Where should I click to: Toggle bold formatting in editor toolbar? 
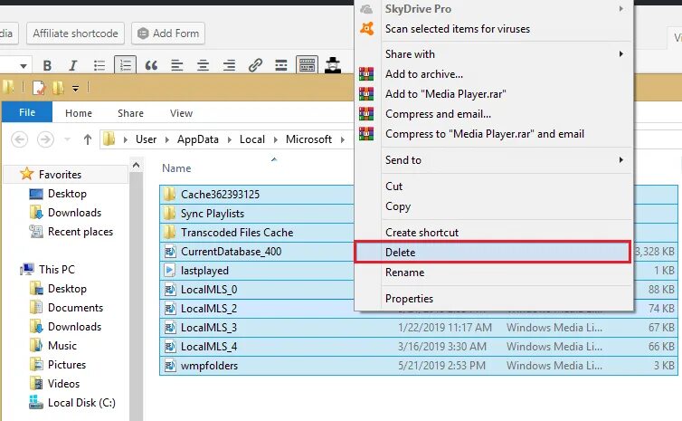click(x=47, y=66)
